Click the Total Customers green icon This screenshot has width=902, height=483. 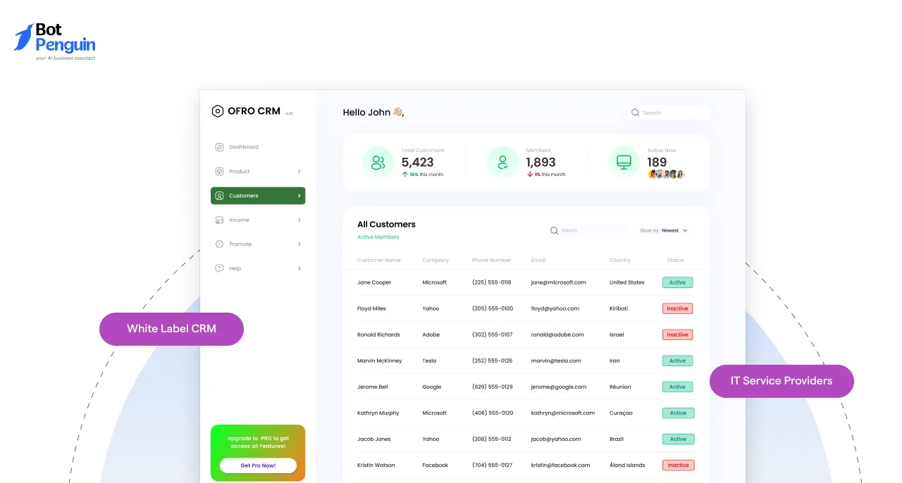378,162
